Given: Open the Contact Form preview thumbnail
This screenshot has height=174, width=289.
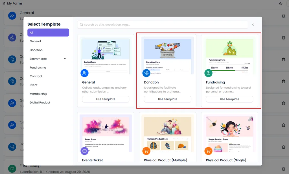Looking at the screenshot, I should click(x=106, y=56).
